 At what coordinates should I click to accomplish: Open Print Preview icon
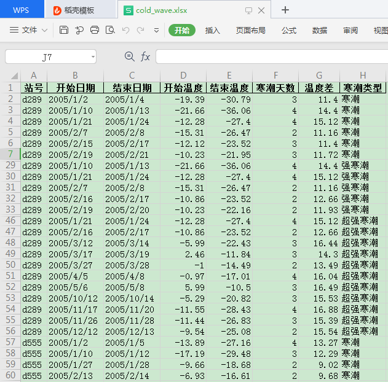[110, 30]
